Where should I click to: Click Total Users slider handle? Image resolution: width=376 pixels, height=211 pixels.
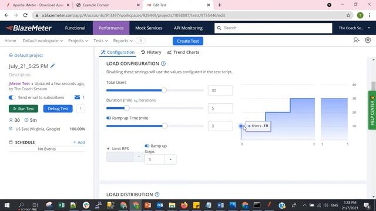[x=164, y=90]
